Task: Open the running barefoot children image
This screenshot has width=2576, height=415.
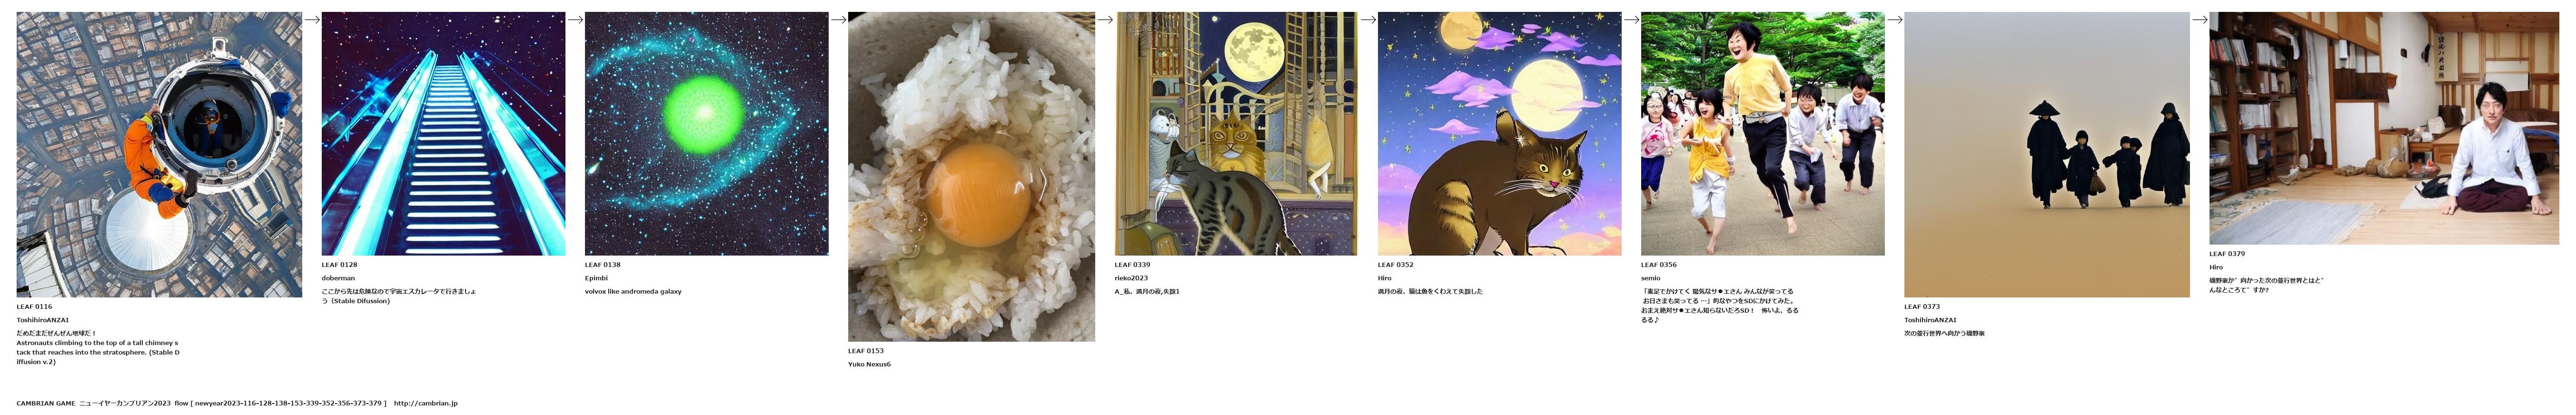Action: (x=1762, y=133)
